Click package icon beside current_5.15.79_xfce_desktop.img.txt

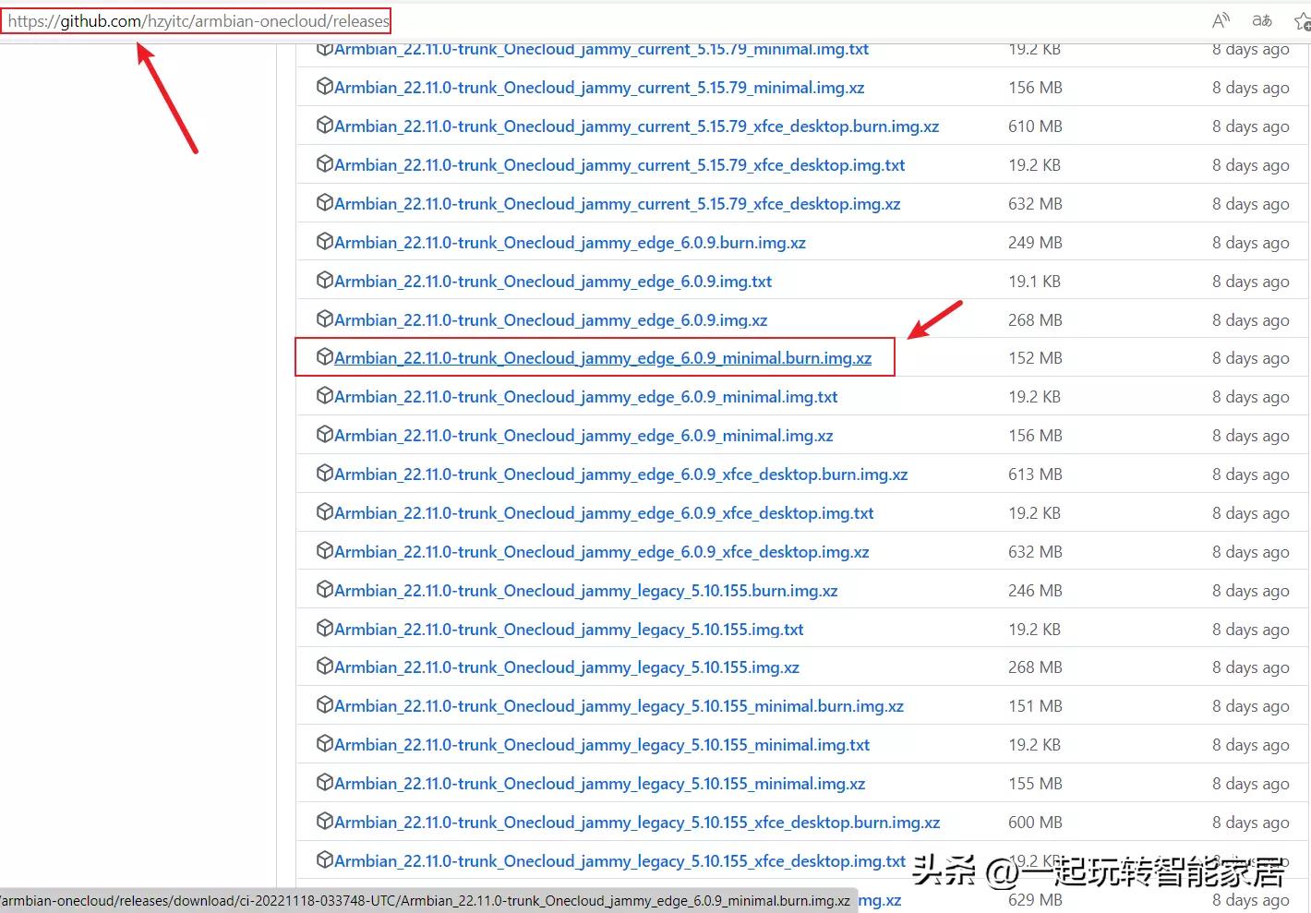(x=324, y=164)
